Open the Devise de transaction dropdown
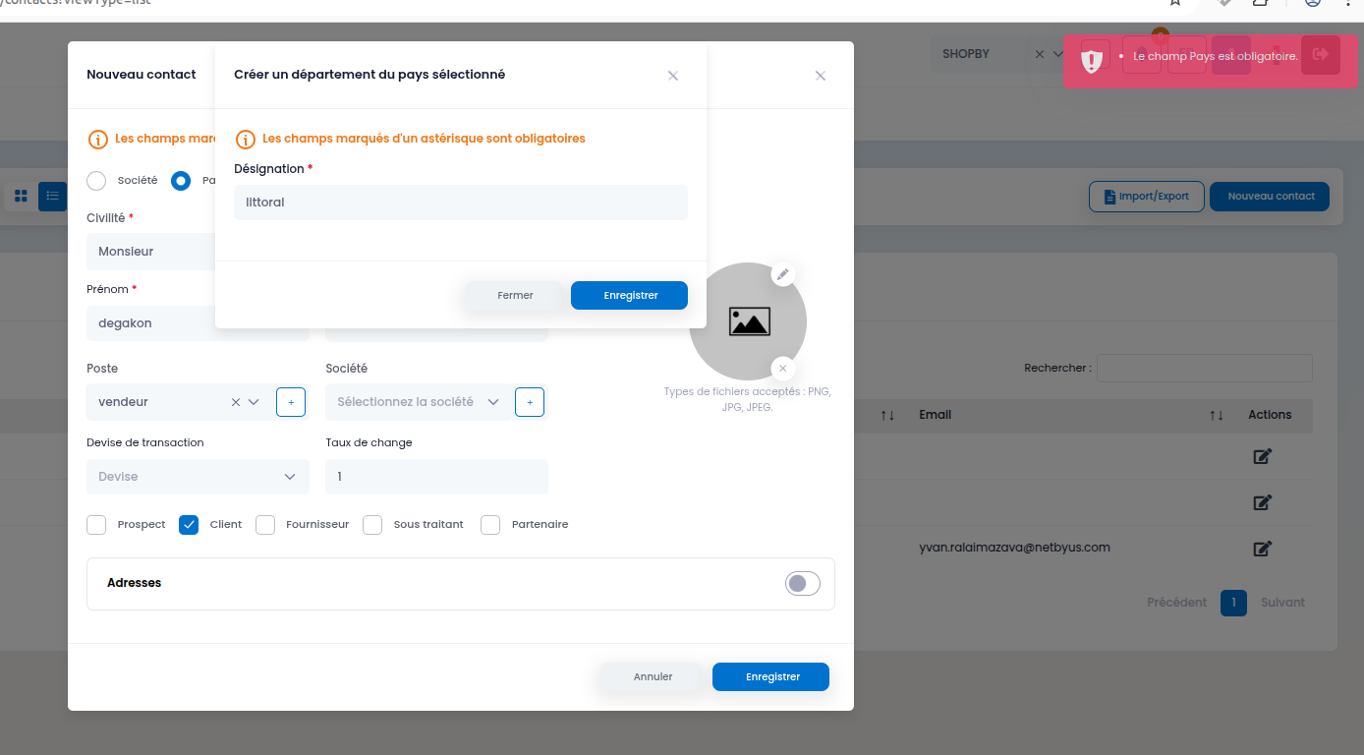1364x755 pixels. click(x=198, y=477)
